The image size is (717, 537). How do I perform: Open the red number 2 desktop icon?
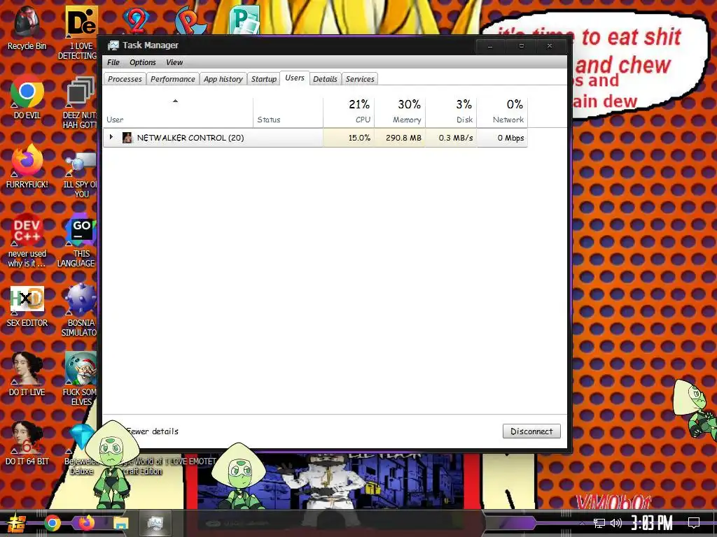click(x=137, y=19)
